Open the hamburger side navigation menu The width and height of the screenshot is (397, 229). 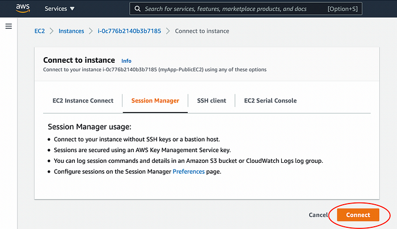[x=9, y=26]
